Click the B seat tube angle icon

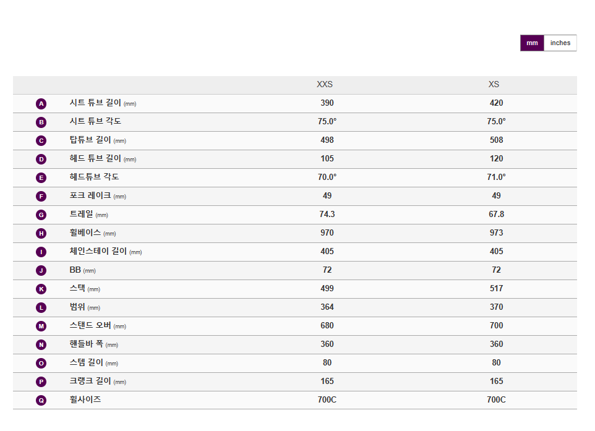point(41,122)
